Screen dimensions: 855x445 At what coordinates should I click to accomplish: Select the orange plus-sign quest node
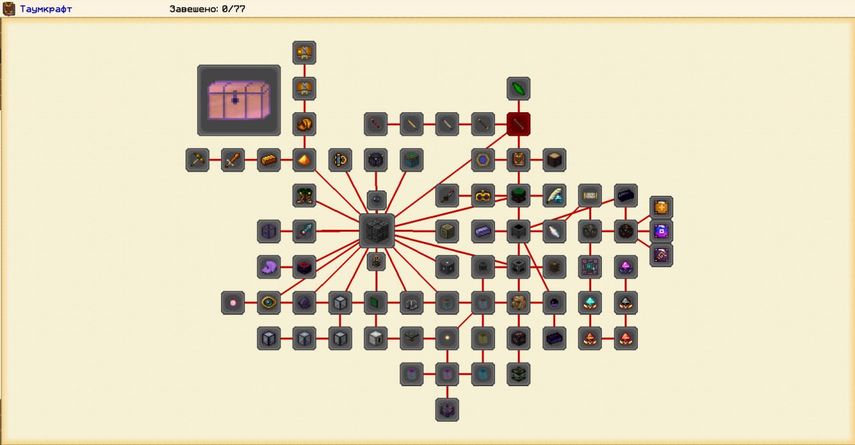(661, 207)
